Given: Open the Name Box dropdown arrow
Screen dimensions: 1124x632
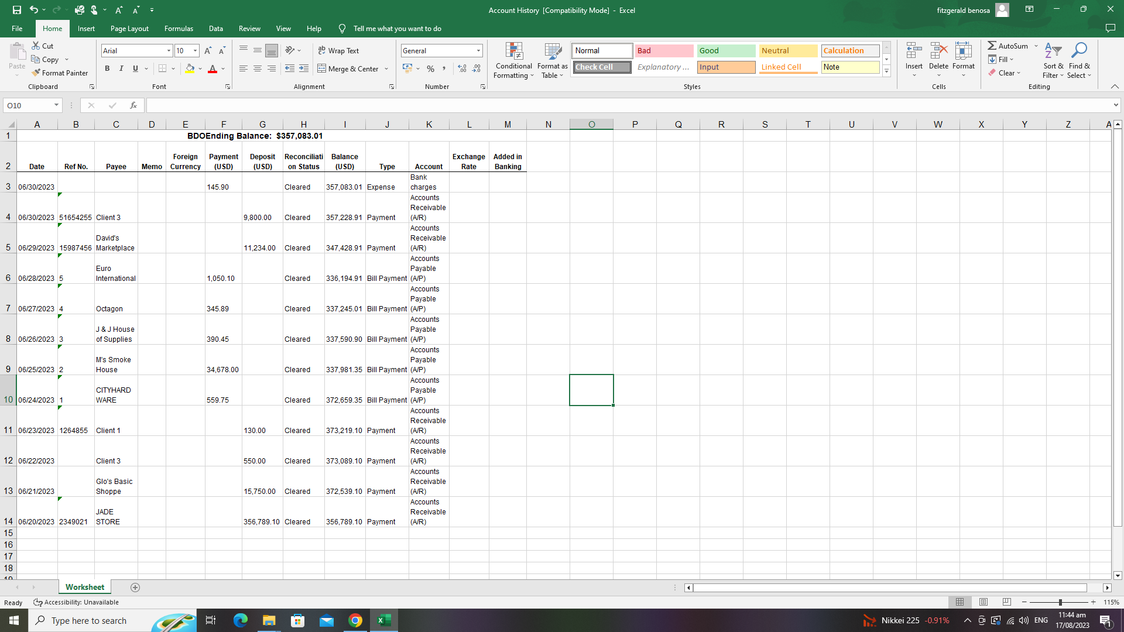Looking at the screenshot, I should (56, 105).
